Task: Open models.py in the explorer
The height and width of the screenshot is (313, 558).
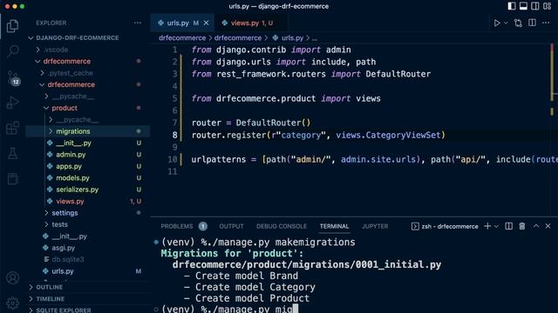Action: click(x=72, y=178)
